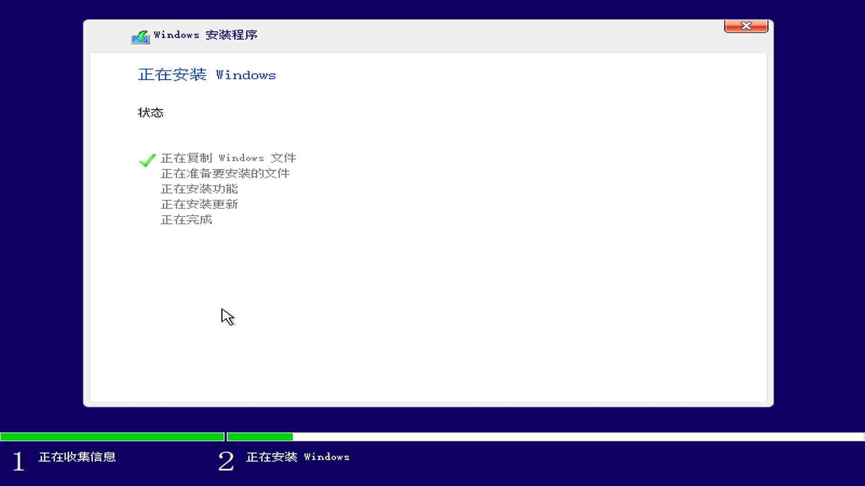Click the Windows 安装程序 title text
The image size is (865, 486).
tap(205, 35)
